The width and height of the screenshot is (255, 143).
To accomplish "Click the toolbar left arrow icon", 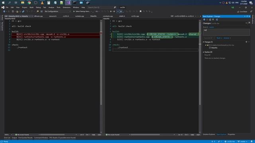I will tap(111, 12).
